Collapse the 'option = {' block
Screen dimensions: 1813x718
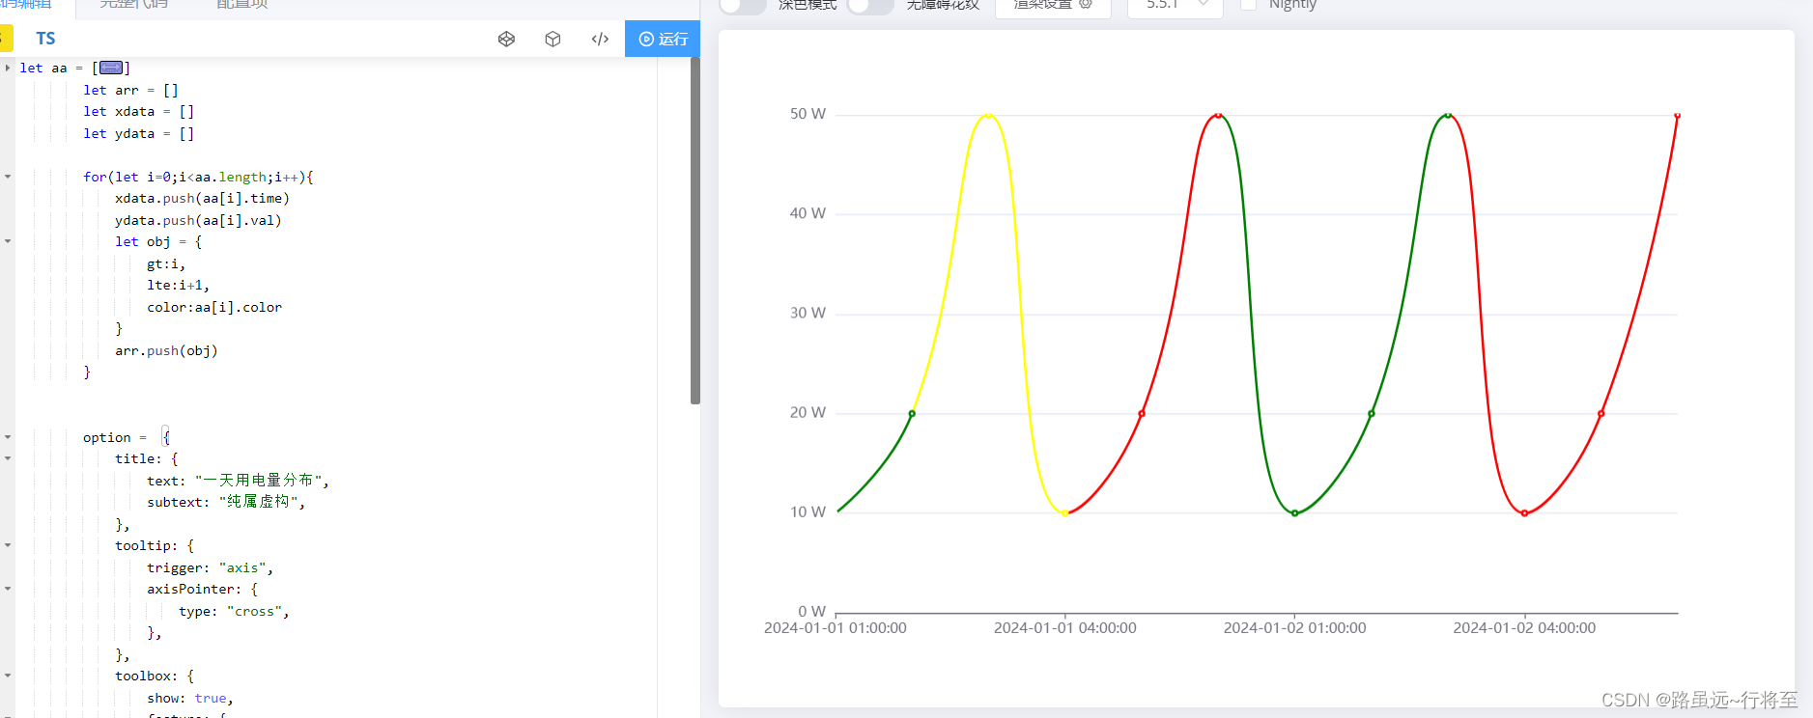coord(8,437)
